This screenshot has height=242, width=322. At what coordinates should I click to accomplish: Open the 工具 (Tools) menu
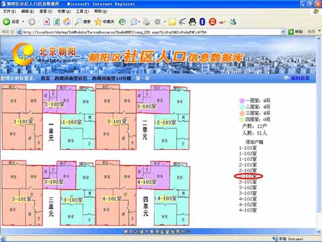pyautogui.click(x=82, y=11)
